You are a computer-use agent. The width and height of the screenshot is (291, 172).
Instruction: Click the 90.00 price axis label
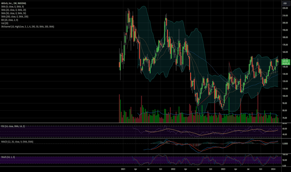pos(285,103)
